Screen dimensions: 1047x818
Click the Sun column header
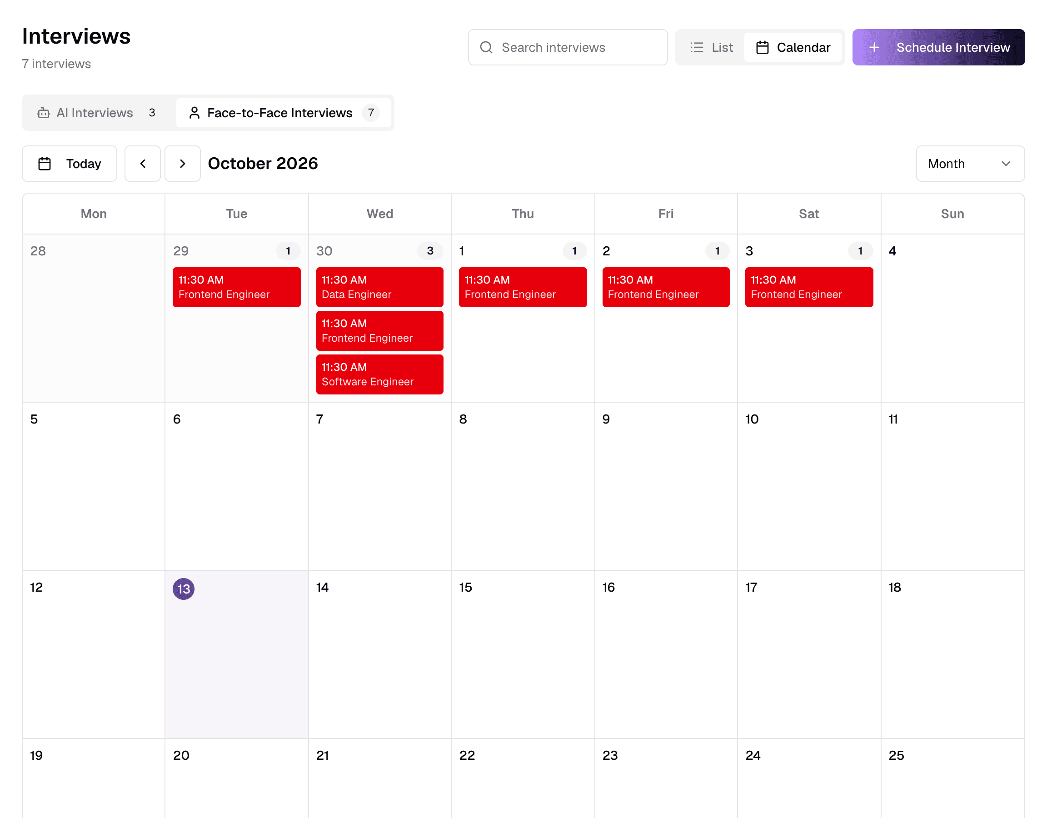952,214
